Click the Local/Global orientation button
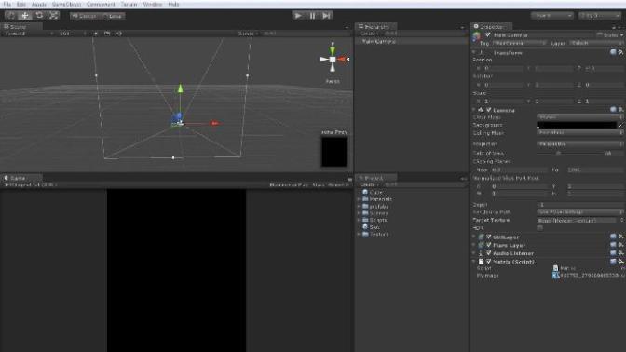The image size is (626, 352). (x=114, y=16)
